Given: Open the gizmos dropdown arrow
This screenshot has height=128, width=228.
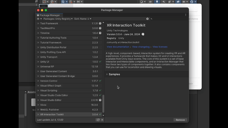Looking at the screenshot, I should point(195,2).
